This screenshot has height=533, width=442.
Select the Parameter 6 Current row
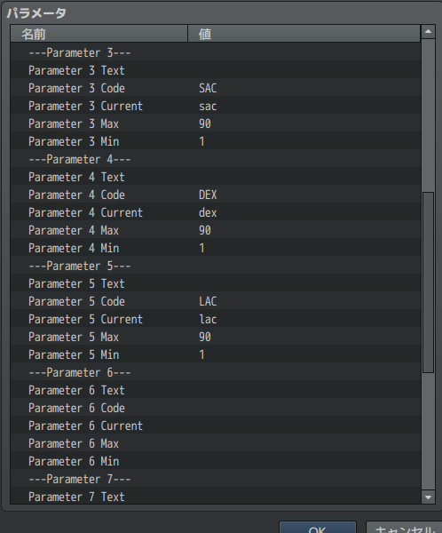pos(216,426)
